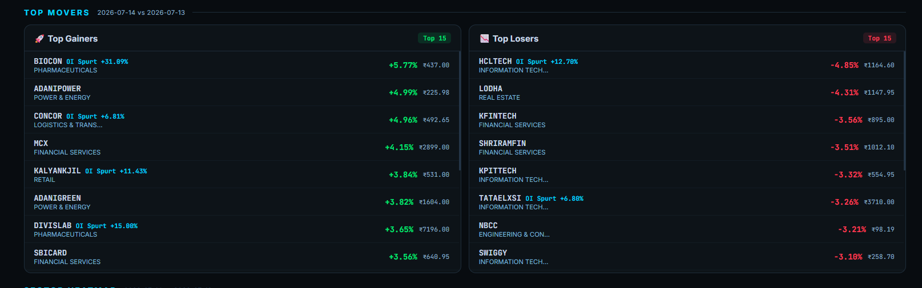Open the BIOCON gainer row
The height and width of the screenshot is (288, 922).
(241, 65)
